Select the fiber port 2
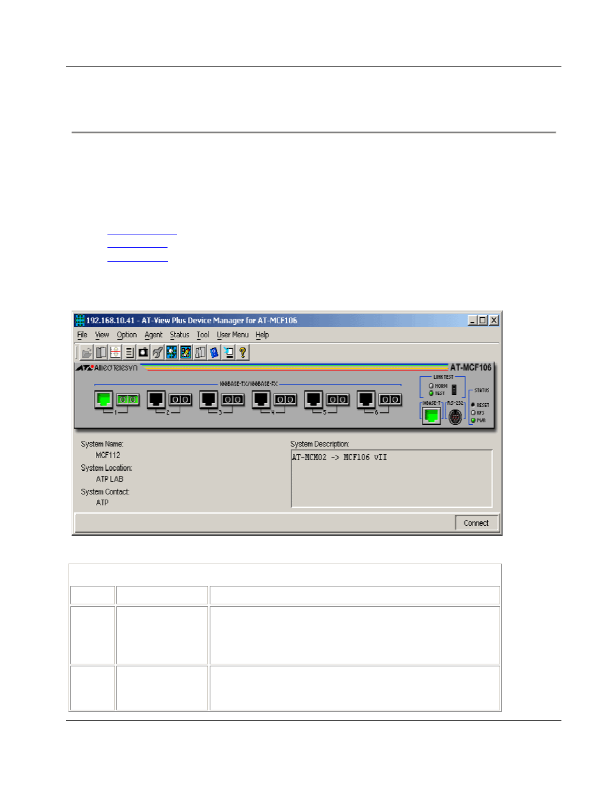Screen dimensions: 610x789 [180, 399]
